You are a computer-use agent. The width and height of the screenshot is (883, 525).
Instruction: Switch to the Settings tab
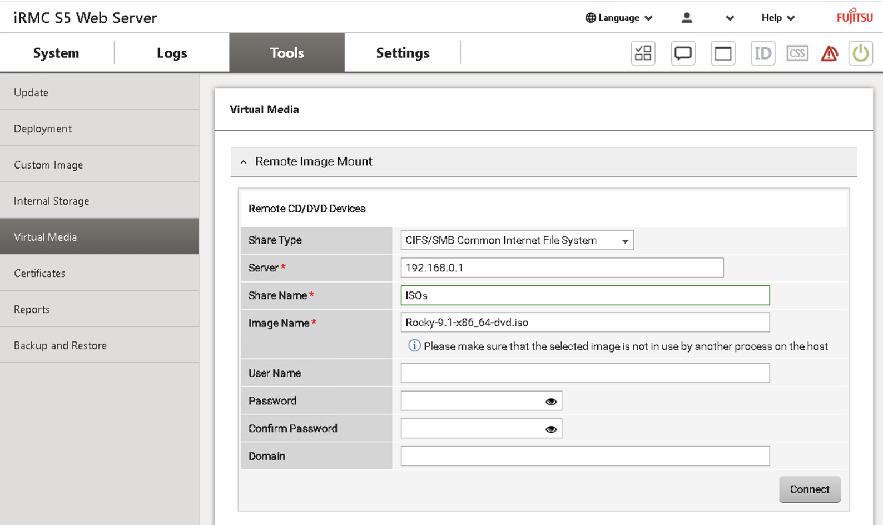(x=403, y=53)
